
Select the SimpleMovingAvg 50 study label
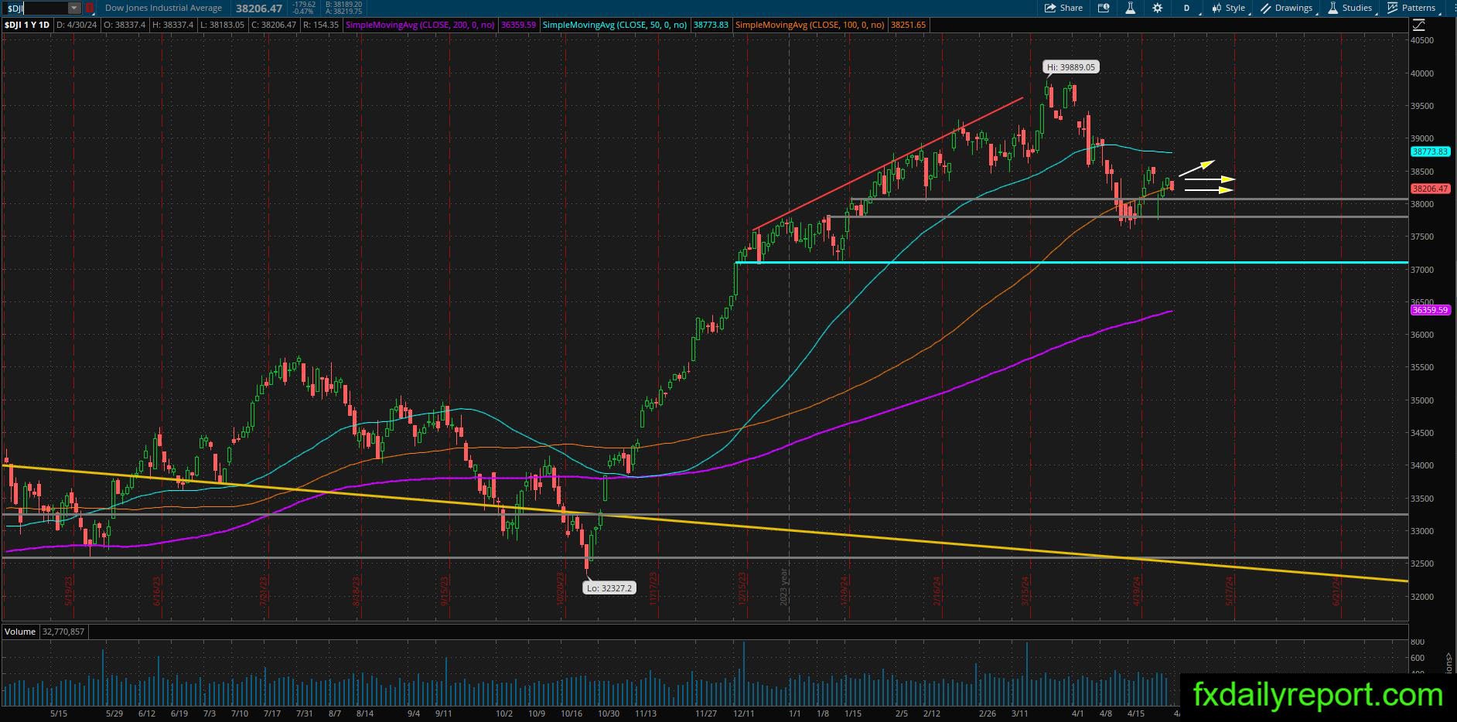point(615,25)
